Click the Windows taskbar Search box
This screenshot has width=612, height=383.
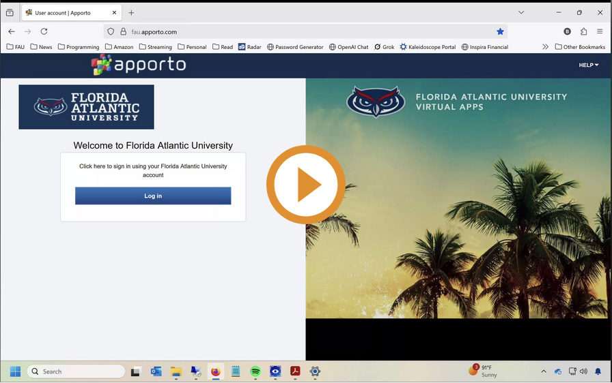(76, 371)
